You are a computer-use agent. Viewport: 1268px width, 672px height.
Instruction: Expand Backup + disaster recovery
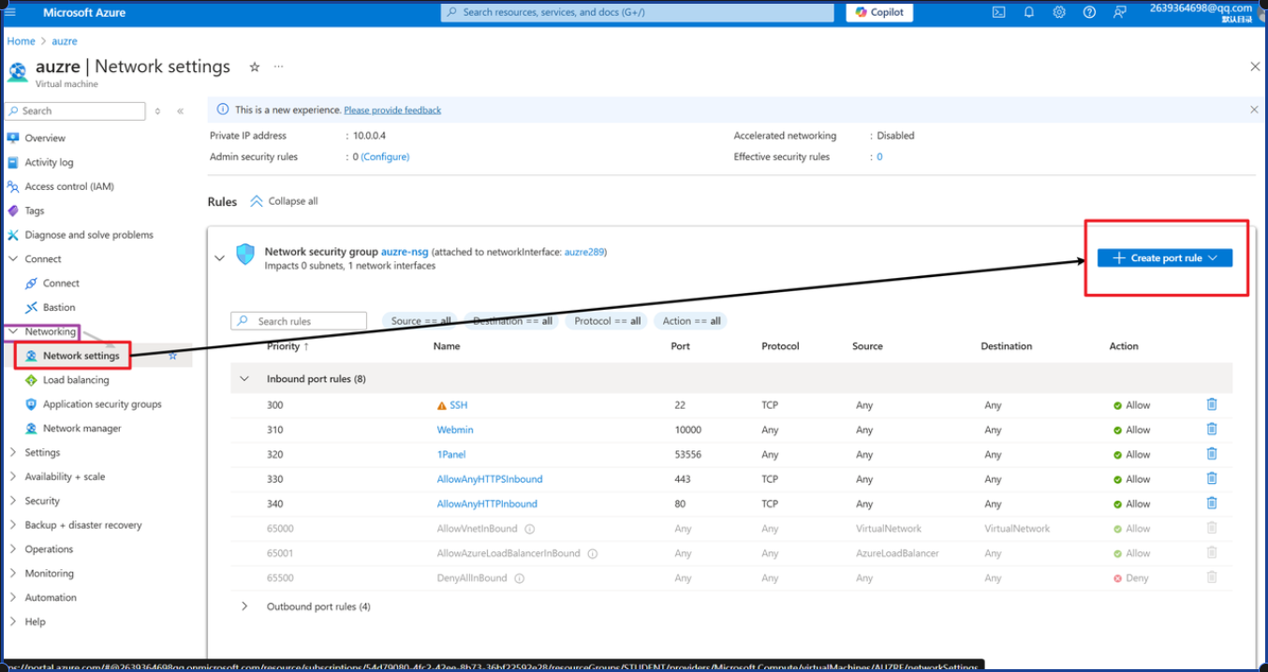[13, 525]
